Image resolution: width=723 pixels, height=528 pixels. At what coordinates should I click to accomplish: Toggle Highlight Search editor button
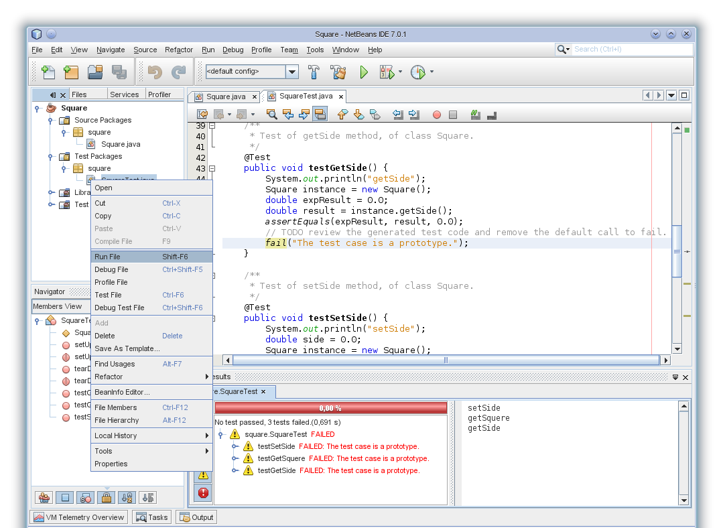tap(320, 115)
